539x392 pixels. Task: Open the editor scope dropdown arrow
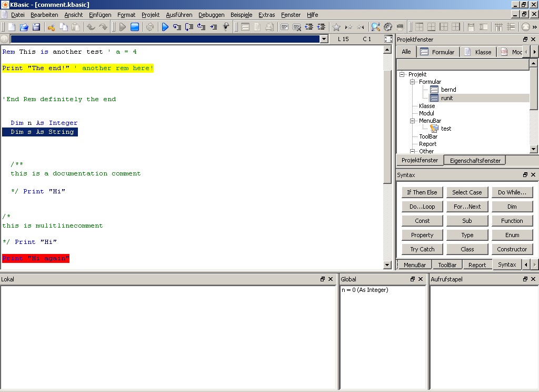324,39
